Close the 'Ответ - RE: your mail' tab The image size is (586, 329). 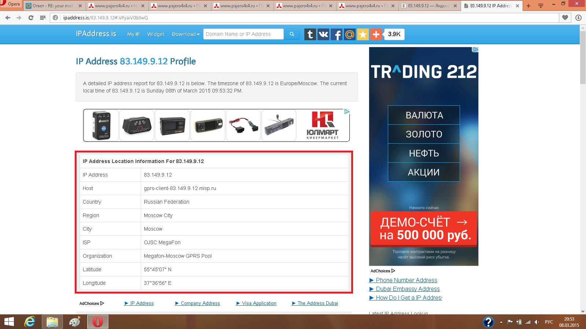pos(80,6)
